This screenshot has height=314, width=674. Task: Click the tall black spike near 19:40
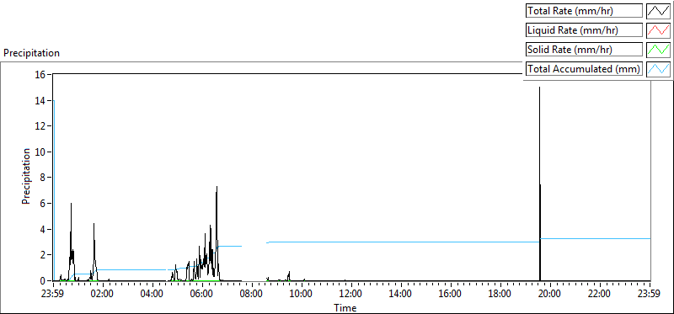[x=540, y=184]
